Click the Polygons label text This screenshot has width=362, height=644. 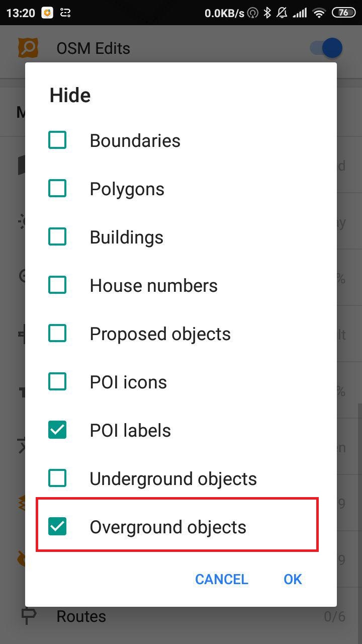tap(127, 189)
